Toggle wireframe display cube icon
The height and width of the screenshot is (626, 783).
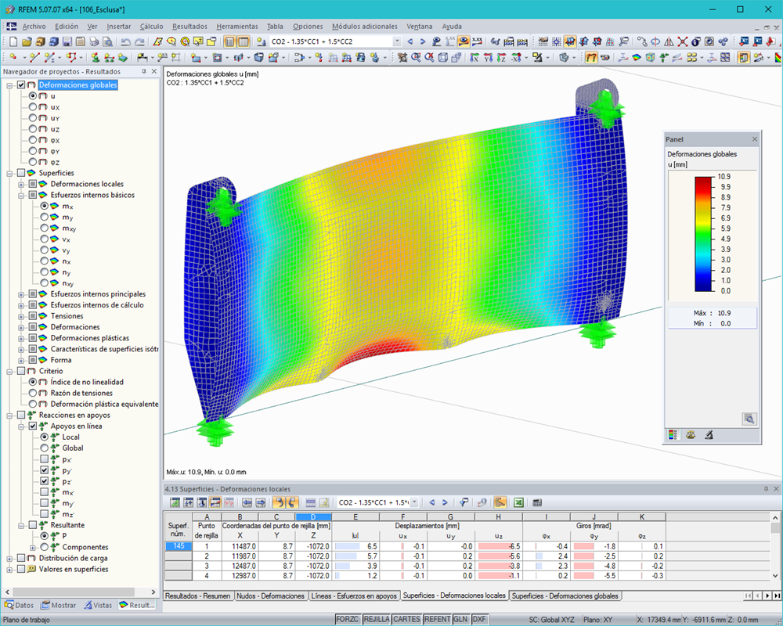443,58
